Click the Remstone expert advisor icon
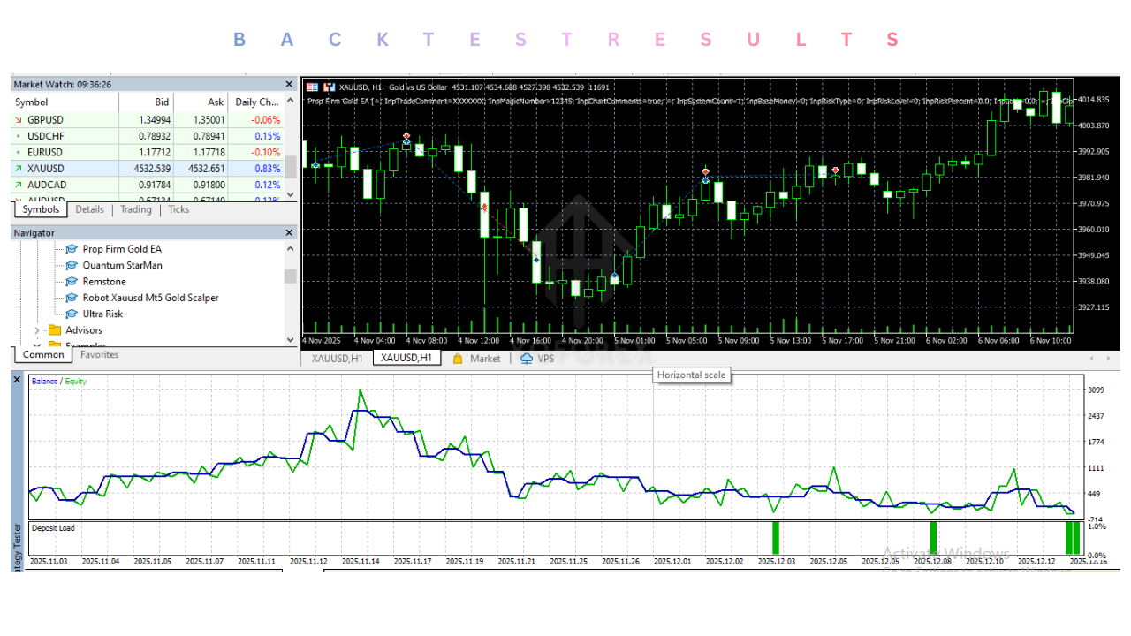 (x=72, y=281)
